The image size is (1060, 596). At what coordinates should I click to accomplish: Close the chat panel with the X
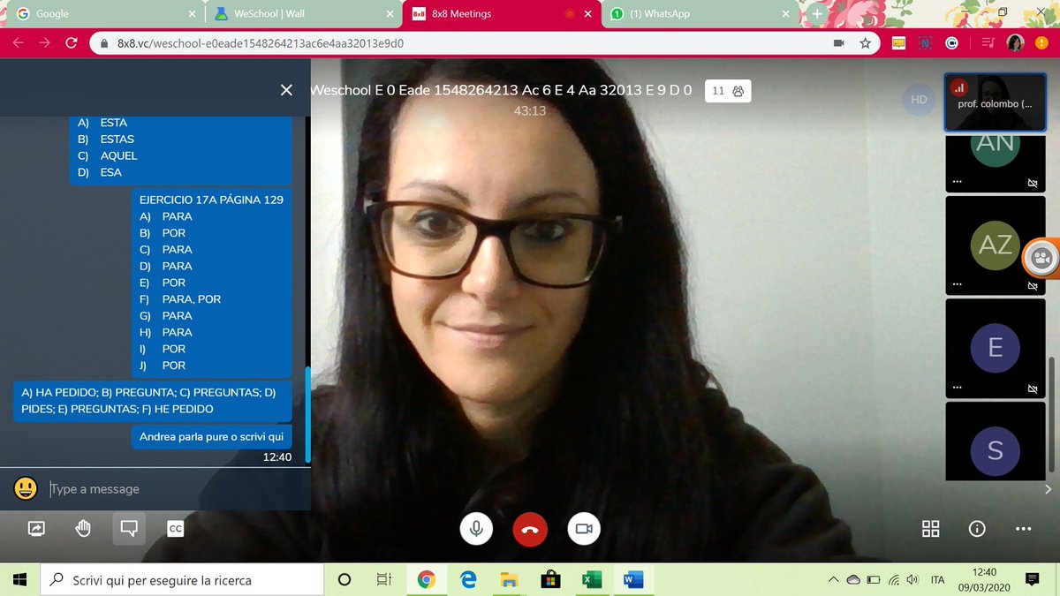point(286,90)
